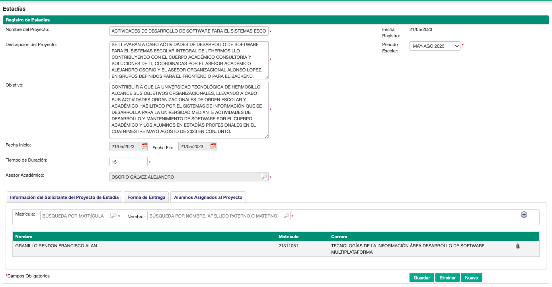
Task: Switch to Información del Solicitante tab
Action: tap(64, 197)
